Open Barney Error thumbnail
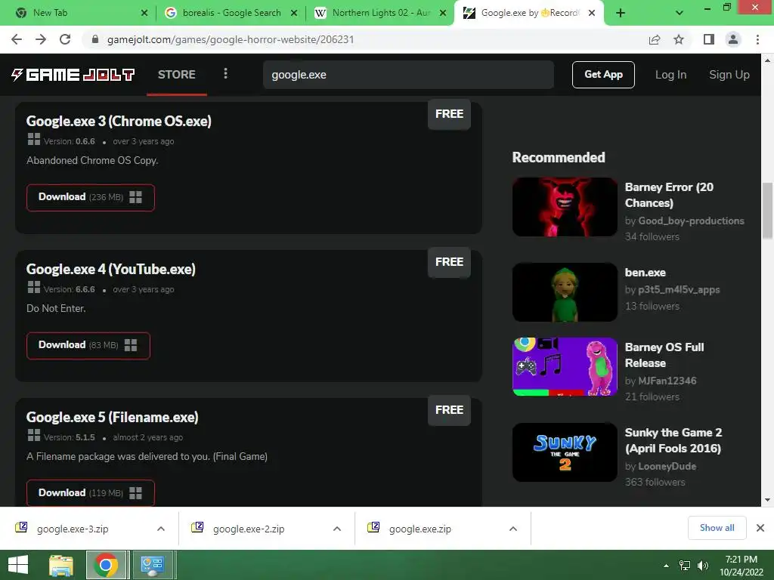The image size is (774, 580). tap(565, 207)
